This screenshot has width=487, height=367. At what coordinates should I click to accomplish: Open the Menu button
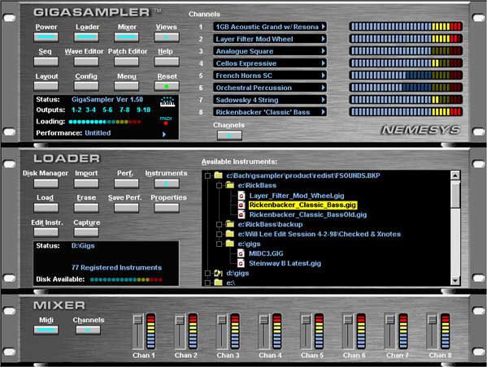click(126, 86)
